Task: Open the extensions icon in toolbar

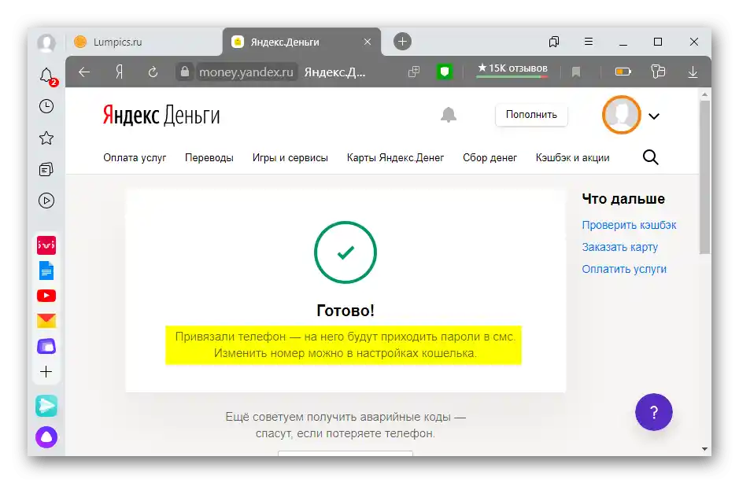Action: [x=658, y=72]
